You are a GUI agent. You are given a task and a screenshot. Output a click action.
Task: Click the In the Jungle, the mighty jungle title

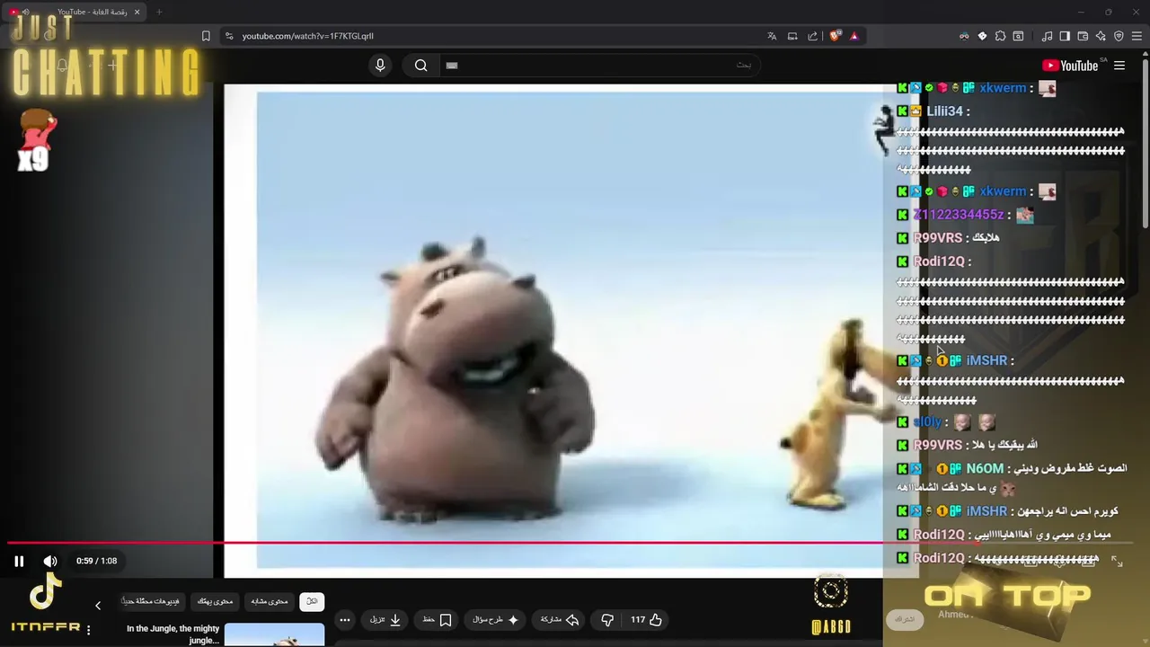(x=173, y=634)
